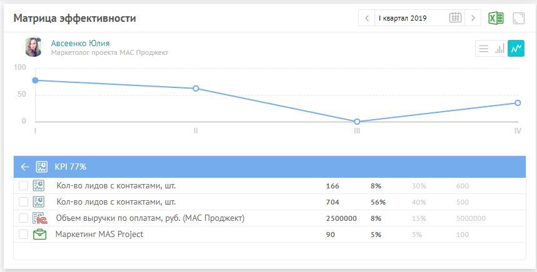The height and width of the screenshot is (272, 537).
Task: Open the Маркетинг MAS Project row
Action: 99,235
